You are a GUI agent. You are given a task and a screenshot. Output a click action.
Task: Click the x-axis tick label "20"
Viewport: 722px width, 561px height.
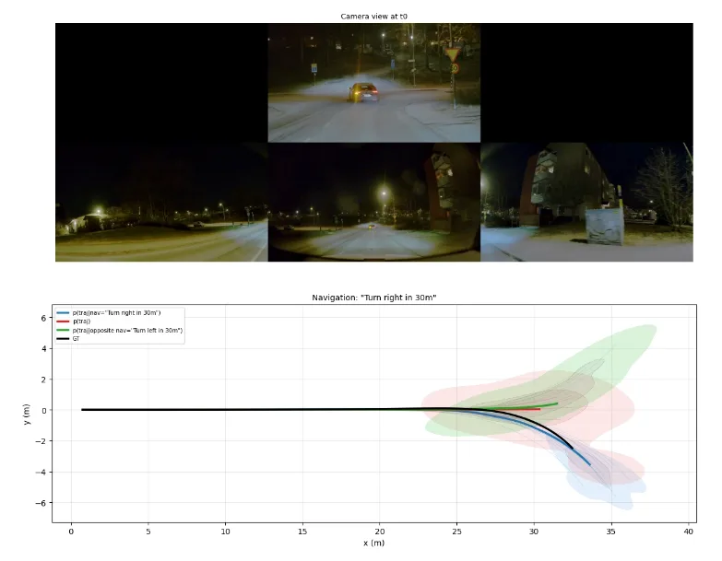pyautogui.click(x=379, y=532)
